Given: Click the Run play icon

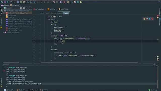Looking at the screenshot, I should click(x=45, y=2).
